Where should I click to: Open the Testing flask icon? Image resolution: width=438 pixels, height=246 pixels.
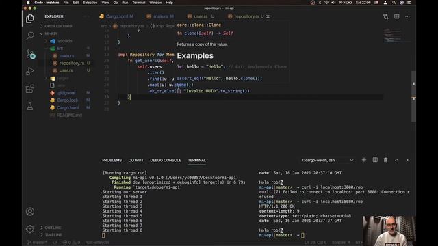click(30, 107)
